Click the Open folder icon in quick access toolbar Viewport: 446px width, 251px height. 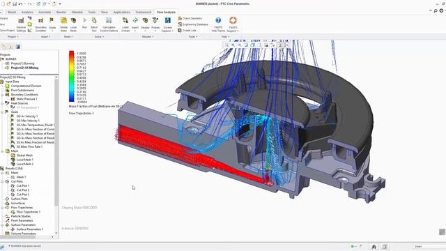click(x=8, y=3)
